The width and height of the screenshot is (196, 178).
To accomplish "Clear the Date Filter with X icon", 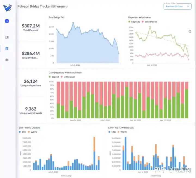I will [x=188, y=6].
